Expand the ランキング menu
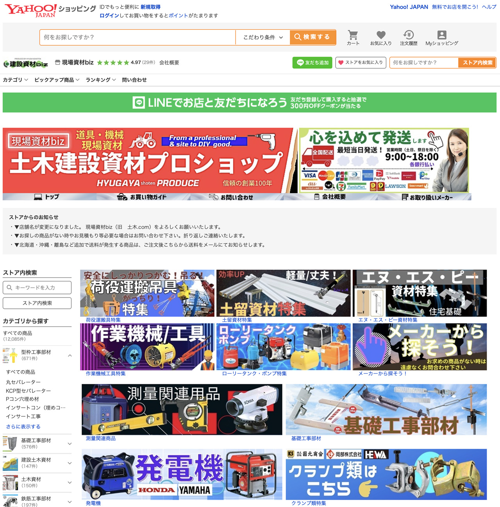Screen dimensions: 500x507 tap(100, 80)
